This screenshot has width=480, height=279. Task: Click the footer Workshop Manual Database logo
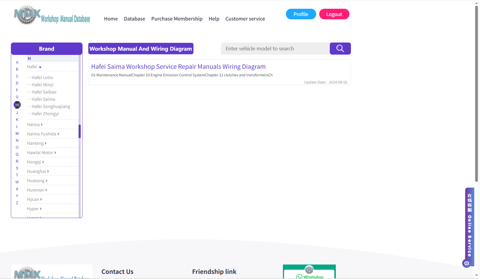click(52, 272)
